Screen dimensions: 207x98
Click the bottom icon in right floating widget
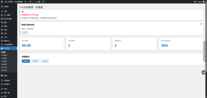coord(205,59)
